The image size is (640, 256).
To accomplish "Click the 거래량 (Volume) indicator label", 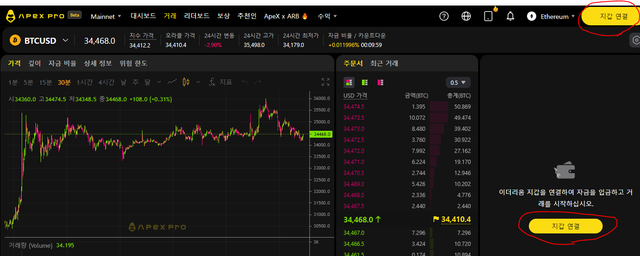I will 30,245.
